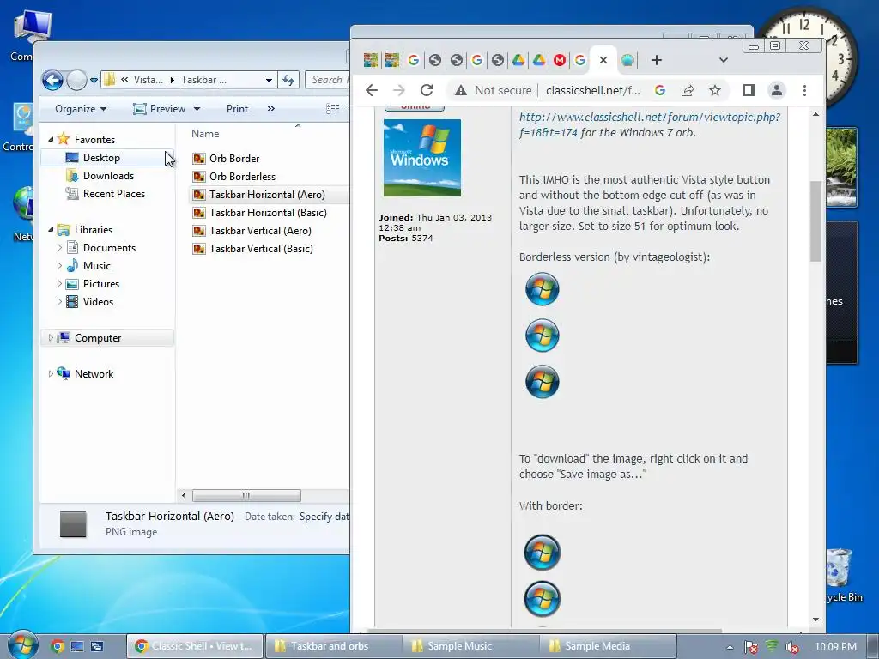The height and width of the screenshot is (659, 879).
Task: Expand the Computer node
Action: click(x=51, y=337)
